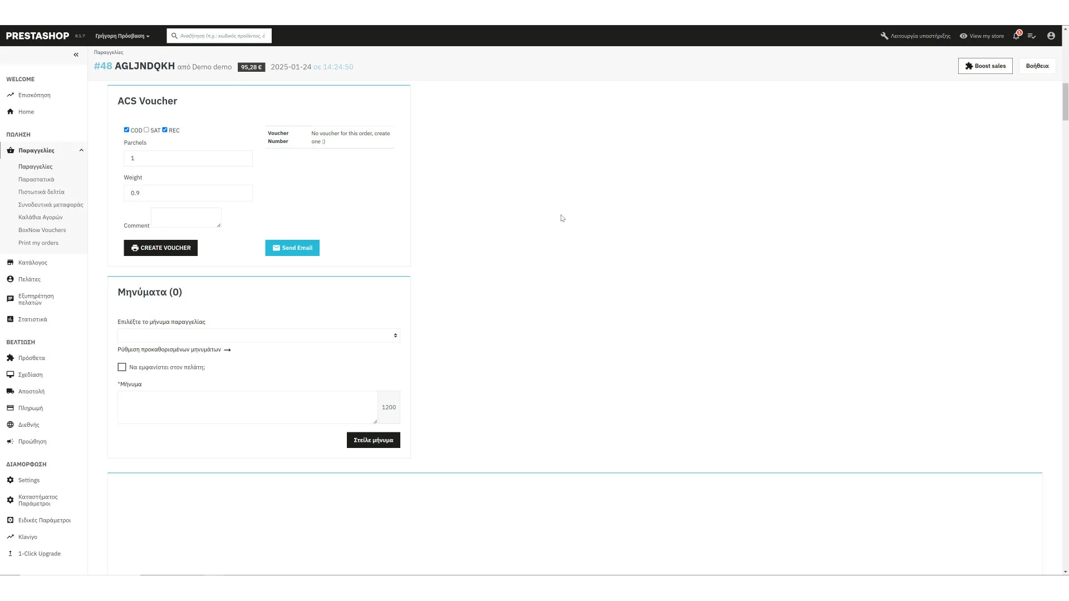This screenshot has width=1069, height=601.
Task: Collapse the sidebar with double-chevron icon
Action: coord(76,55)
